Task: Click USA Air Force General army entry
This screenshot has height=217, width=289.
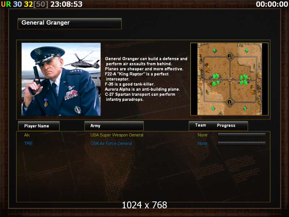Action: click(111, 144)
